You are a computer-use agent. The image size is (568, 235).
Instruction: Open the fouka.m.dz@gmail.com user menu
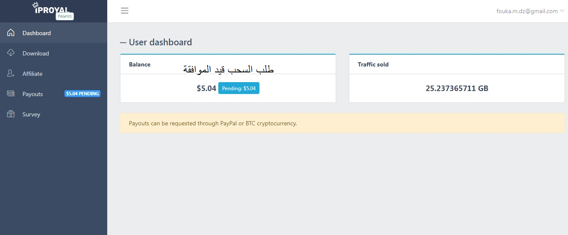coord(527,11)
